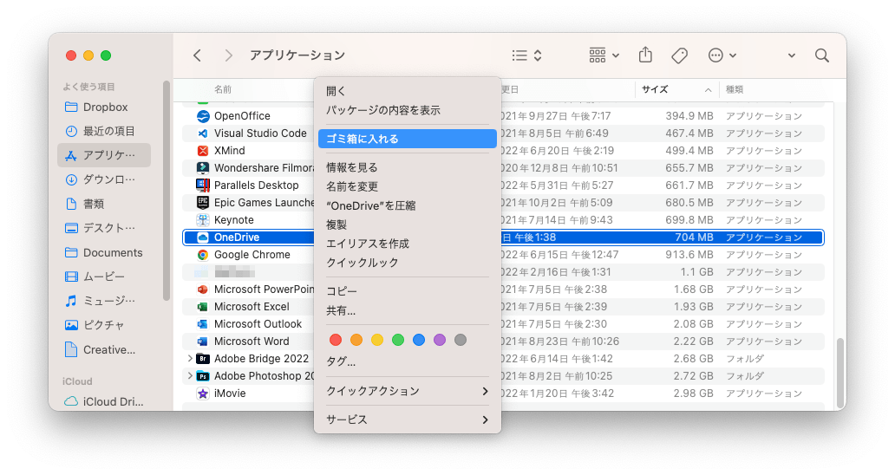Image resolution: width=895 pixels, height=475 pixels.
Task: Click the Share icon in toolbar
Action: tap(645, 55)
